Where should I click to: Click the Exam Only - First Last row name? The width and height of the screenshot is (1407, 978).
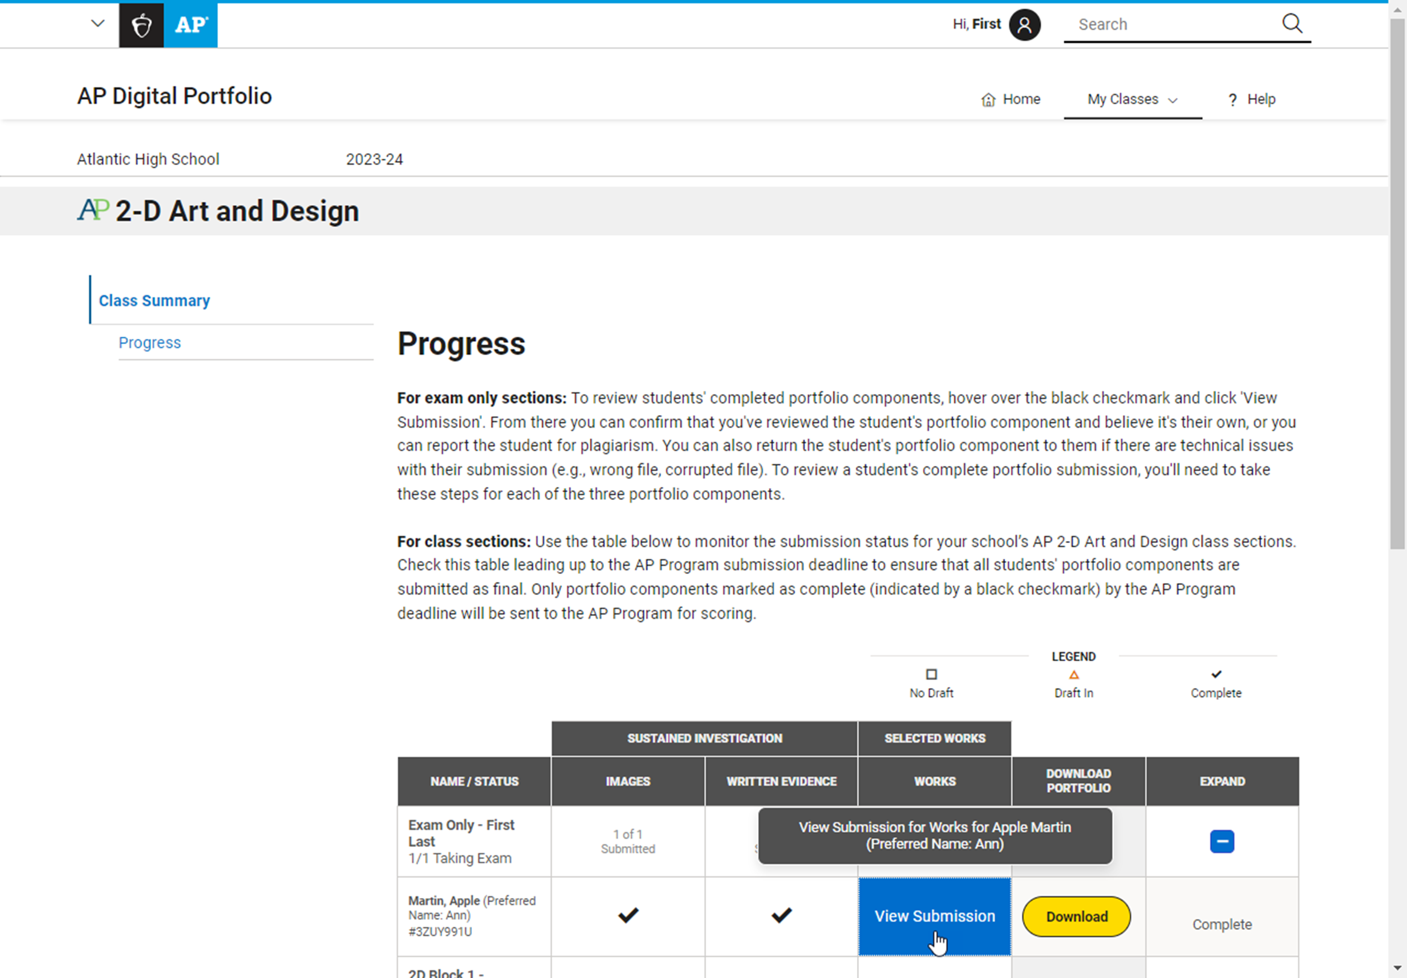461,833
